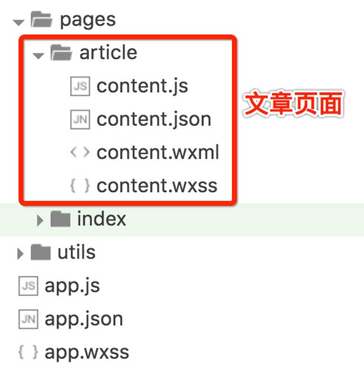The image size is (364, 371).
Task: Click angle-bracket icon of content.wxml
Action: (x=80, y=153)
